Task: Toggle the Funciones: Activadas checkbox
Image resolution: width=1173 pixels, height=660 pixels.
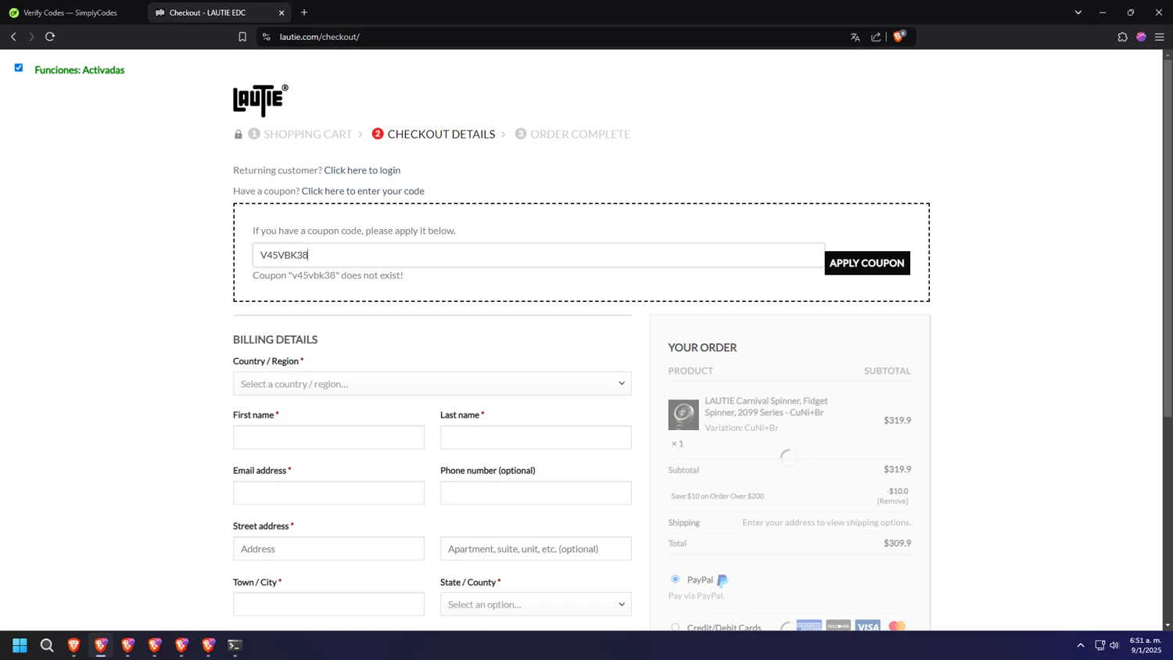Action: point(19,68)
